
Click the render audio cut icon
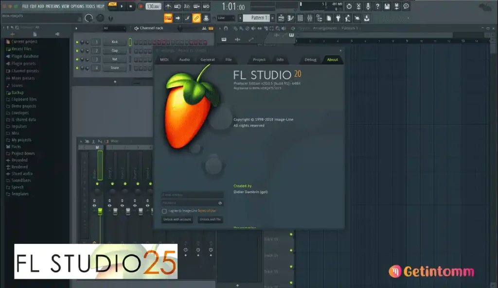click(x=358, y=6)
